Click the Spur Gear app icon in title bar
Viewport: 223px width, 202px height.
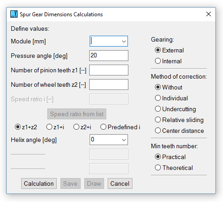[14, 14]
